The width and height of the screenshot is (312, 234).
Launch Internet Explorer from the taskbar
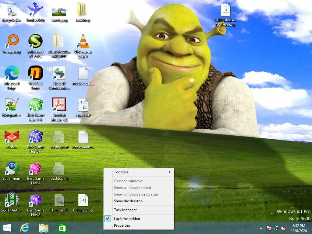click(x=25, y=228)
